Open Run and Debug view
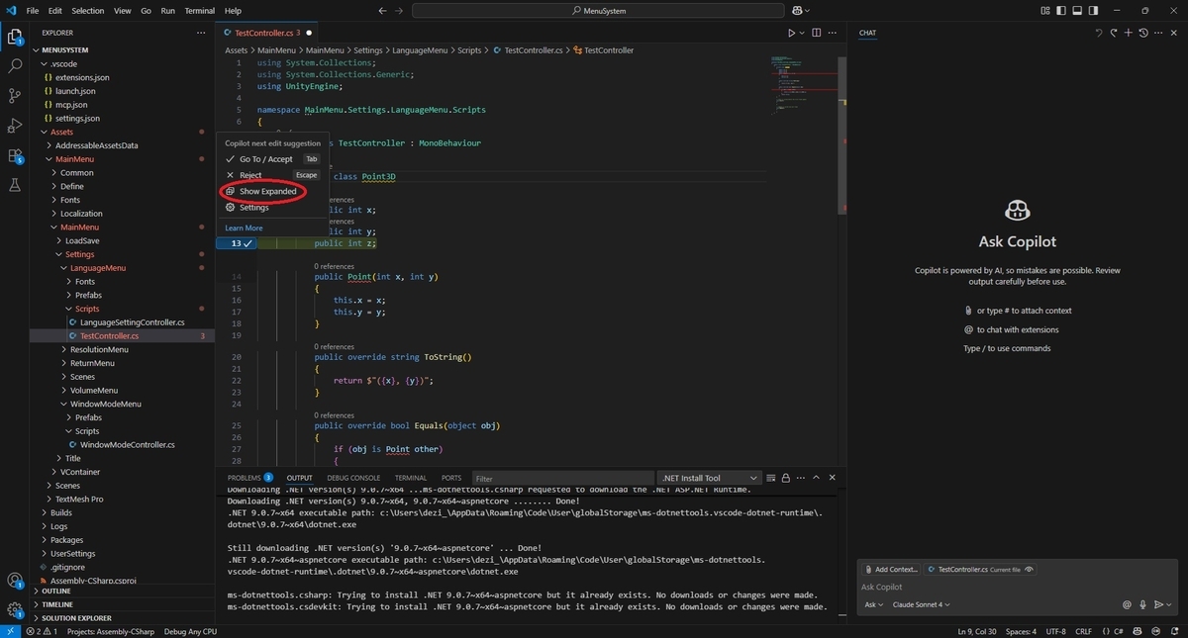 tap(15, 126)
